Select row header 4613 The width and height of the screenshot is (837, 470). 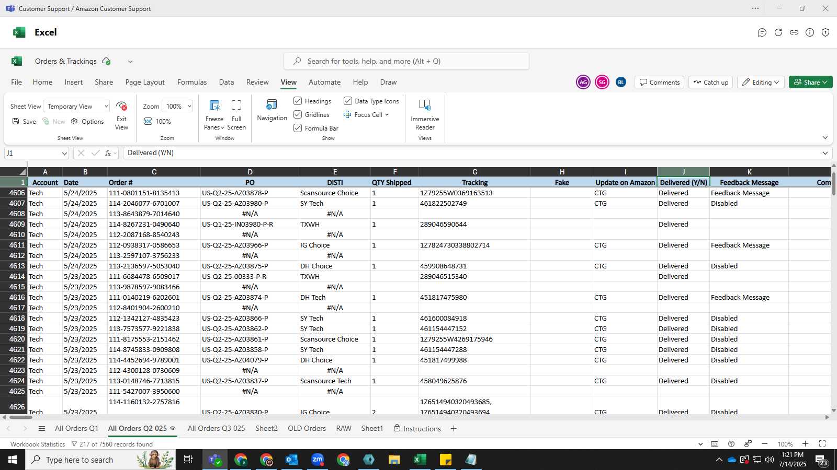(x=14, y=266)
